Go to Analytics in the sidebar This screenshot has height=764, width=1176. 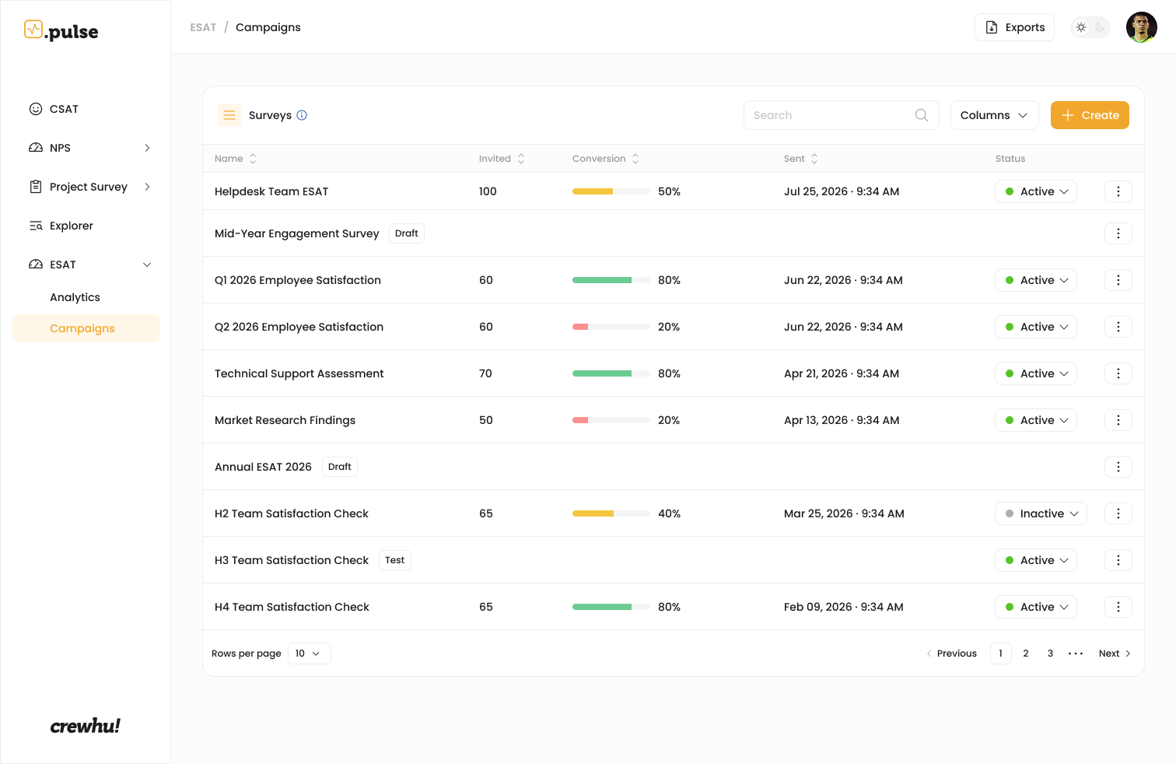tap(75, 297)
